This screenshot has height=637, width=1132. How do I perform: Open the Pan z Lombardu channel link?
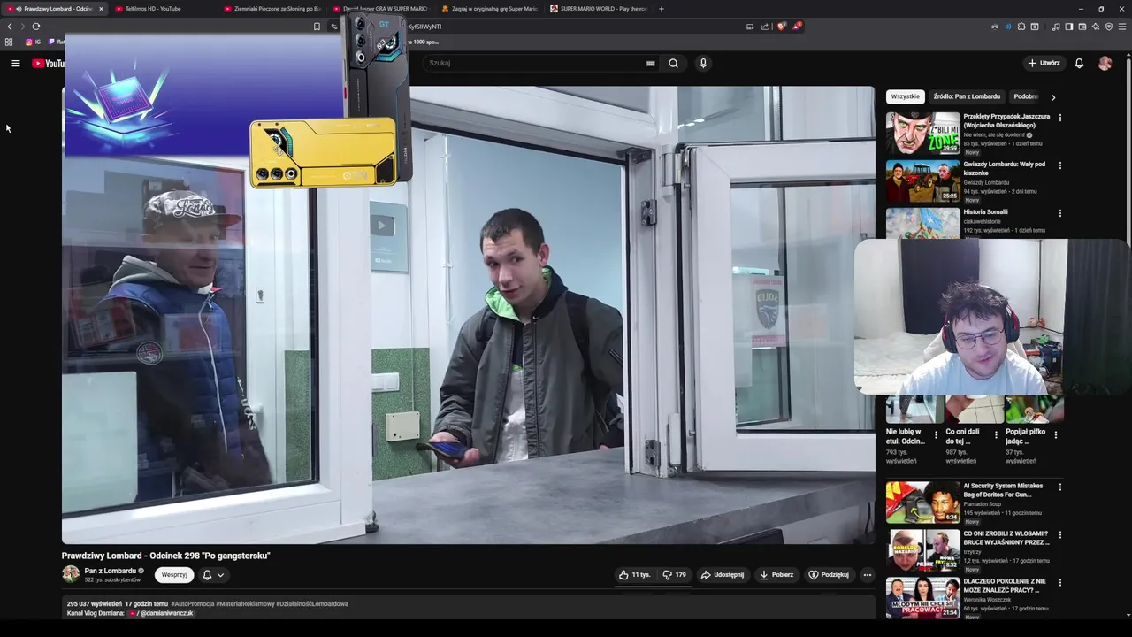(x=111, y=571)
